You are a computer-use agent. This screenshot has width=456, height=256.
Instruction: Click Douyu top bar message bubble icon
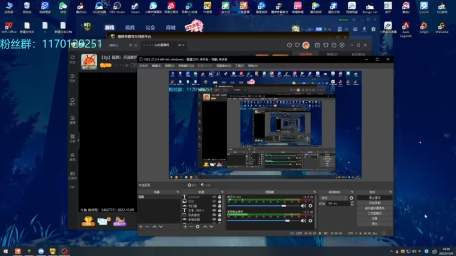334,45
